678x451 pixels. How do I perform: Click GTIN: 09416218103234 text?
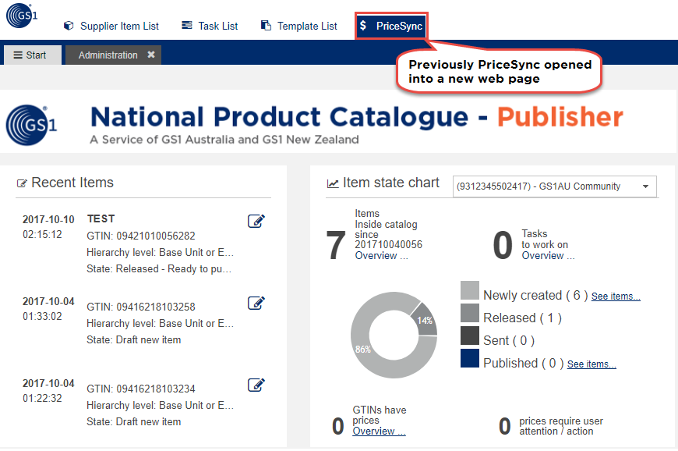click(141, 389)
